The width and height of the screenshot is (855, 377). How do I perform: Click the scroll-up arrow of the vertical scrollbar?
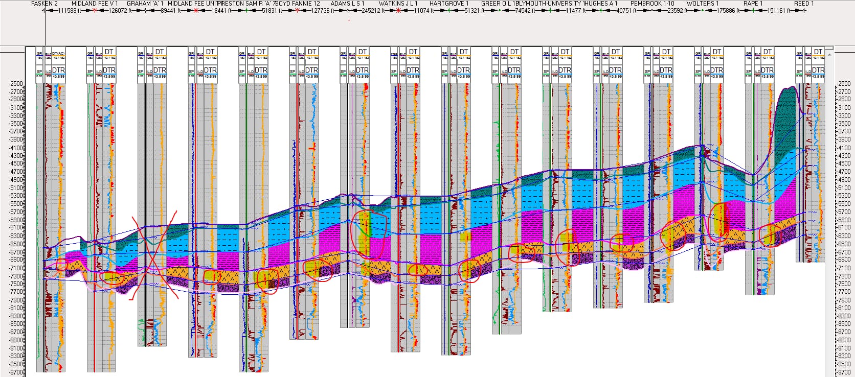click(829, 54)
